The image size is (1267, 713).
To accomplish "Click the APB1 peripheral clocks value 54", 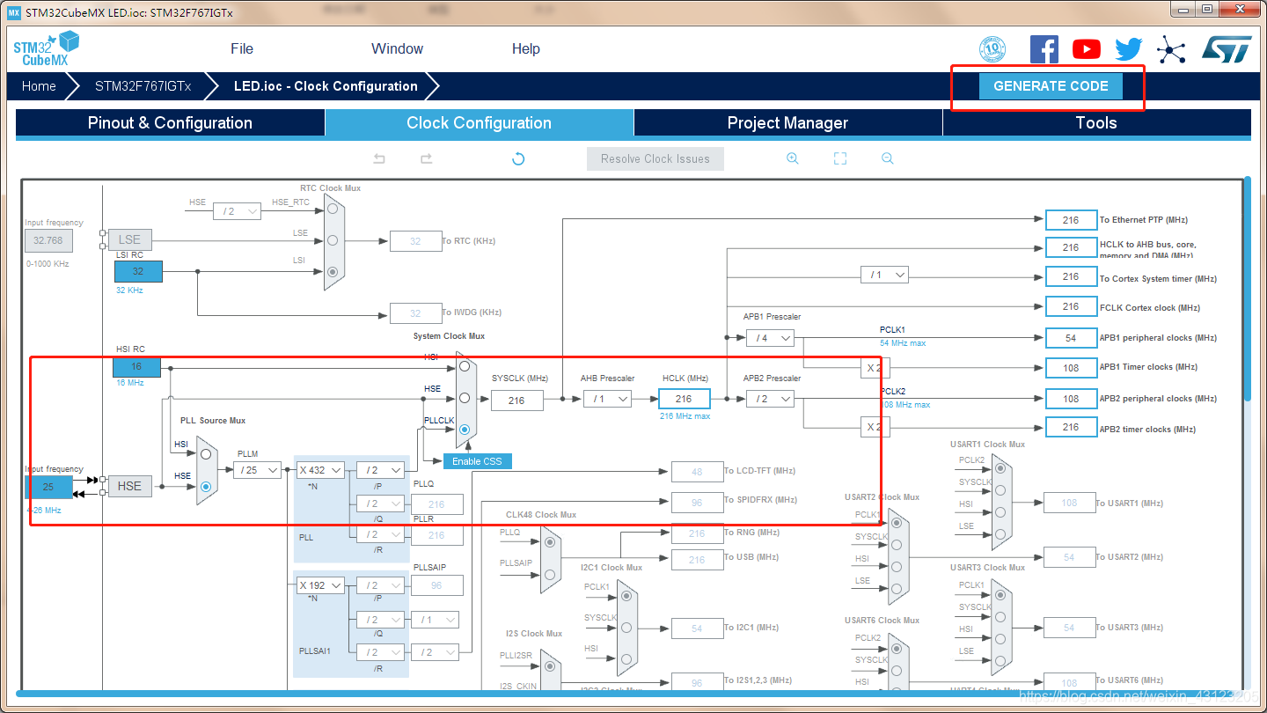I will (x=1071, y=338).
